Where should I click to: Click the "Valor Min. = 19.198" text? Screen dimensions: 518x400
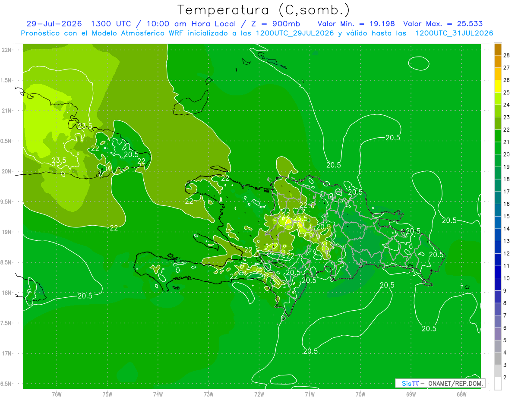pos(357,24)
